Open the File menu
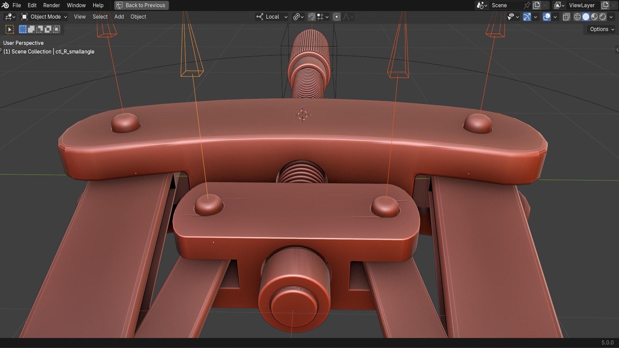 [x=16, y=5]
